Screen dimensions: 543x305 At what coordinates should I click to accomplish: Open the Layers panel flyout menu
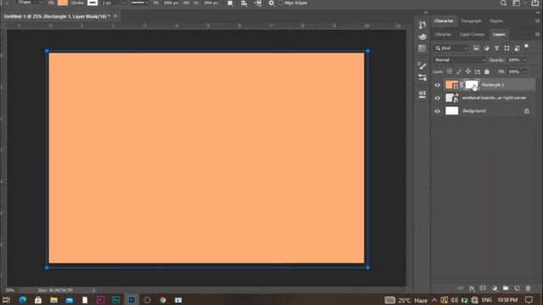(x=537, y=35)
